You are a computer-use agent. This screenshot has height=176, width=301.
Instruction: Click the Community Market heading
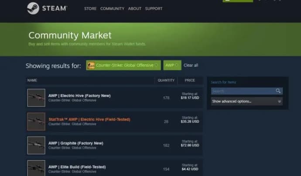[70, 35]
